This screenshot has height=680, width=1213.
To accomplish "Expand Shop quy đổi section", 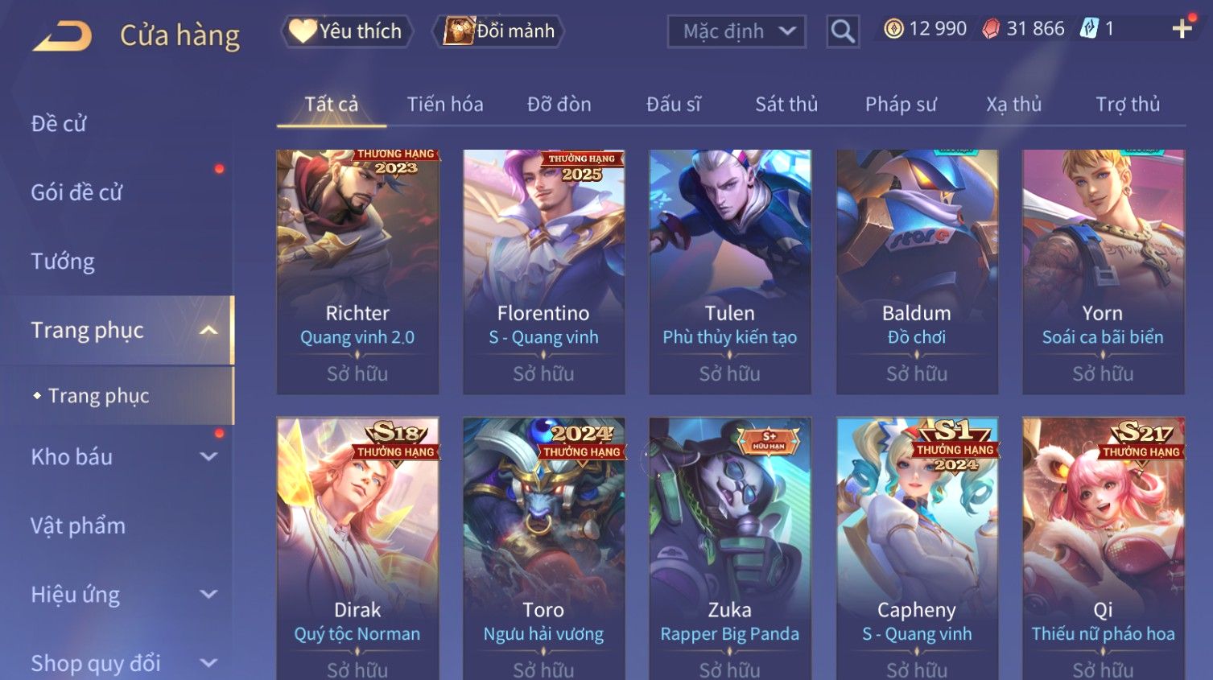I will 208,663.
